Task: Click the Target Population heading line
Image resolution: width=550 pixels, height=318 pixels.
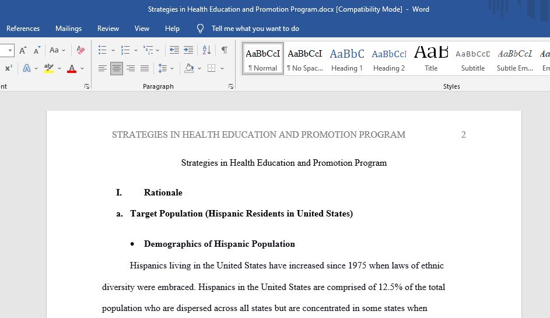Action: [x=241, y=214]
